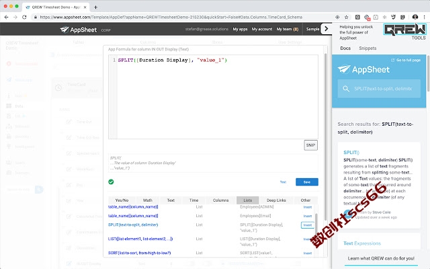The height and width of the screenshot is (269, 430).
Task: Click the site lock icon in address bar
Action: tap(36, 17)
